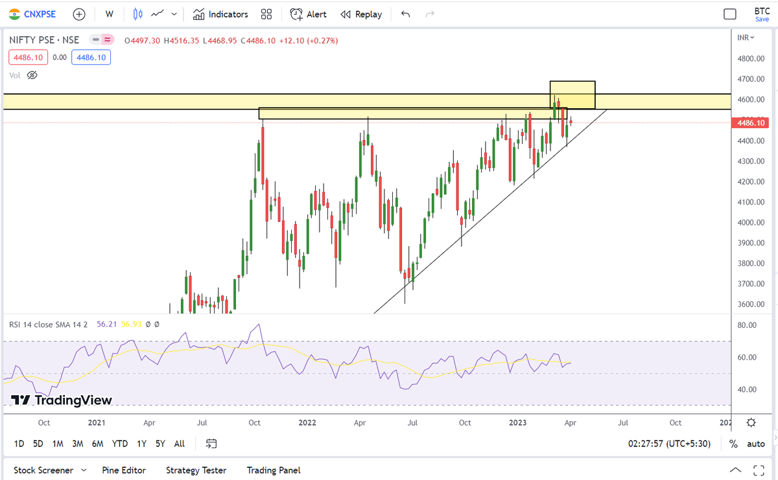Click the pink symbol status tag icons
Image resolution: width=778 pixels, height=480 pixels.
coord(102,40)
